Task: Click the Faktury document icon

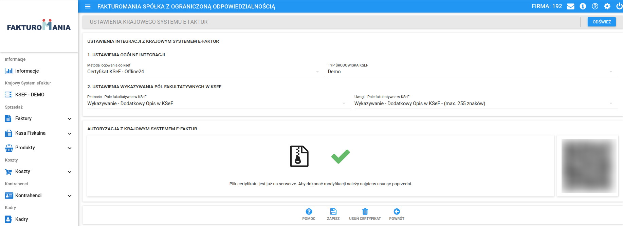Action: point(8,118)
